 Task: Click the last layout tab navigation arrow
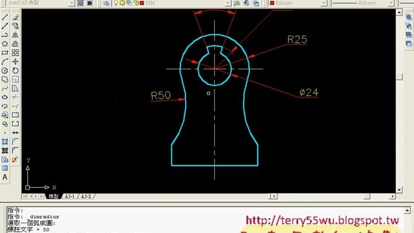coord(41,197)
